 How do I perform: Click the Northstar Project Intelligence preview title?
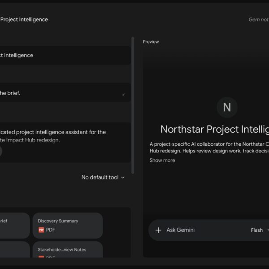pyautogui.click(x=215, y=129)
